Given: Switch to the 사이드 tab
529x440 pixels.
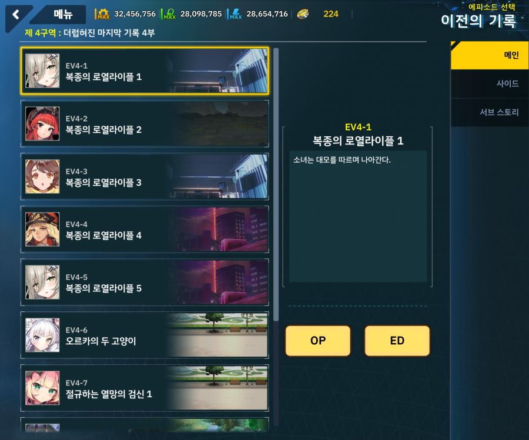Looking at the screenshot, I should pos(490,84).
